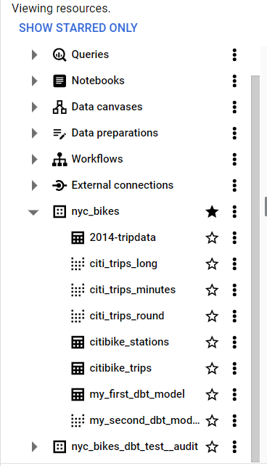The image size is (267, 466).
Task: Expand the nyc_bikes_dbt_test__audit dataset
Action: pos(34,446)
